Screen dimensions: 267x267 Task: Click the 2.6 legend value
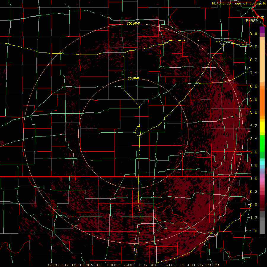pyautogui.click(x=254, y=152)
